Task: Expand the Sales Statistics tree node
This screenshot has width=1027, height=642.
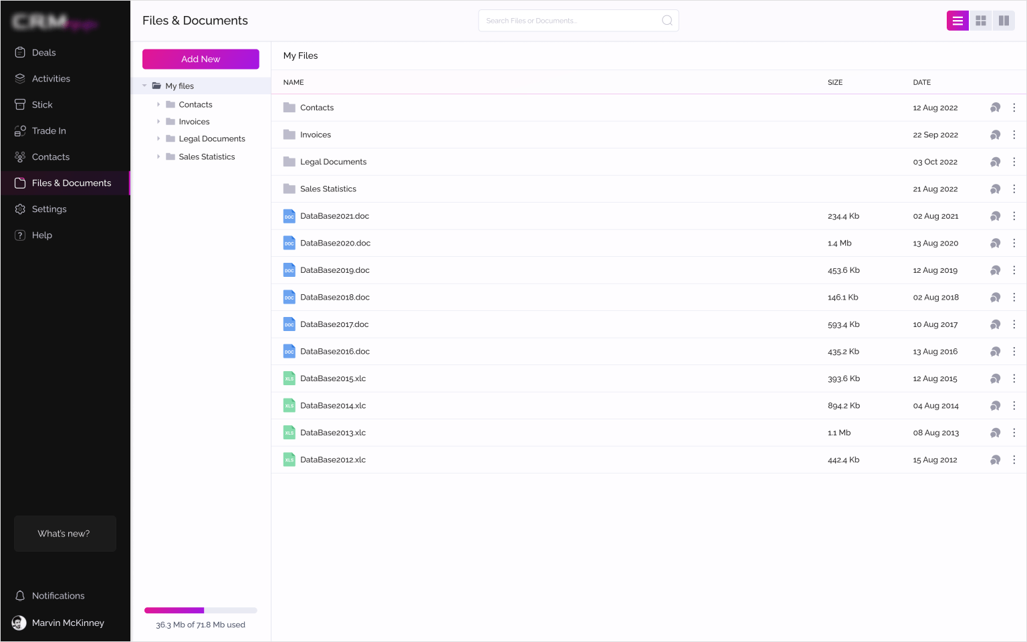Action: [158, 156]
